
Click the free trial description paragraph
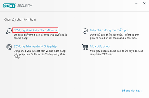115,36
